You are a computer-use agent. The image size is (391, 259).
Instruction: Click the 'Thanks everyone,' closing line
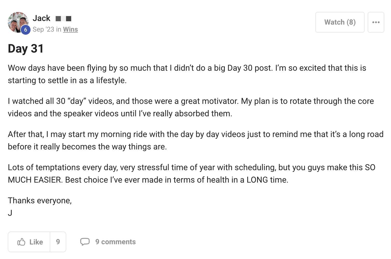pos(40,200)
